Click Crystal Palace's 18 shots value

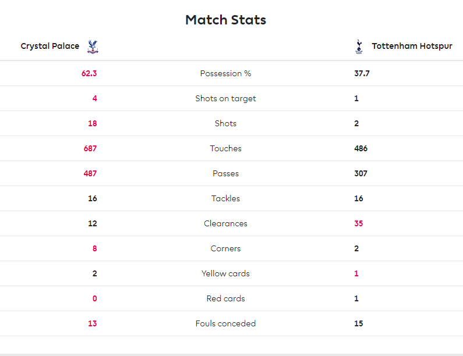[x=93, y=123]
